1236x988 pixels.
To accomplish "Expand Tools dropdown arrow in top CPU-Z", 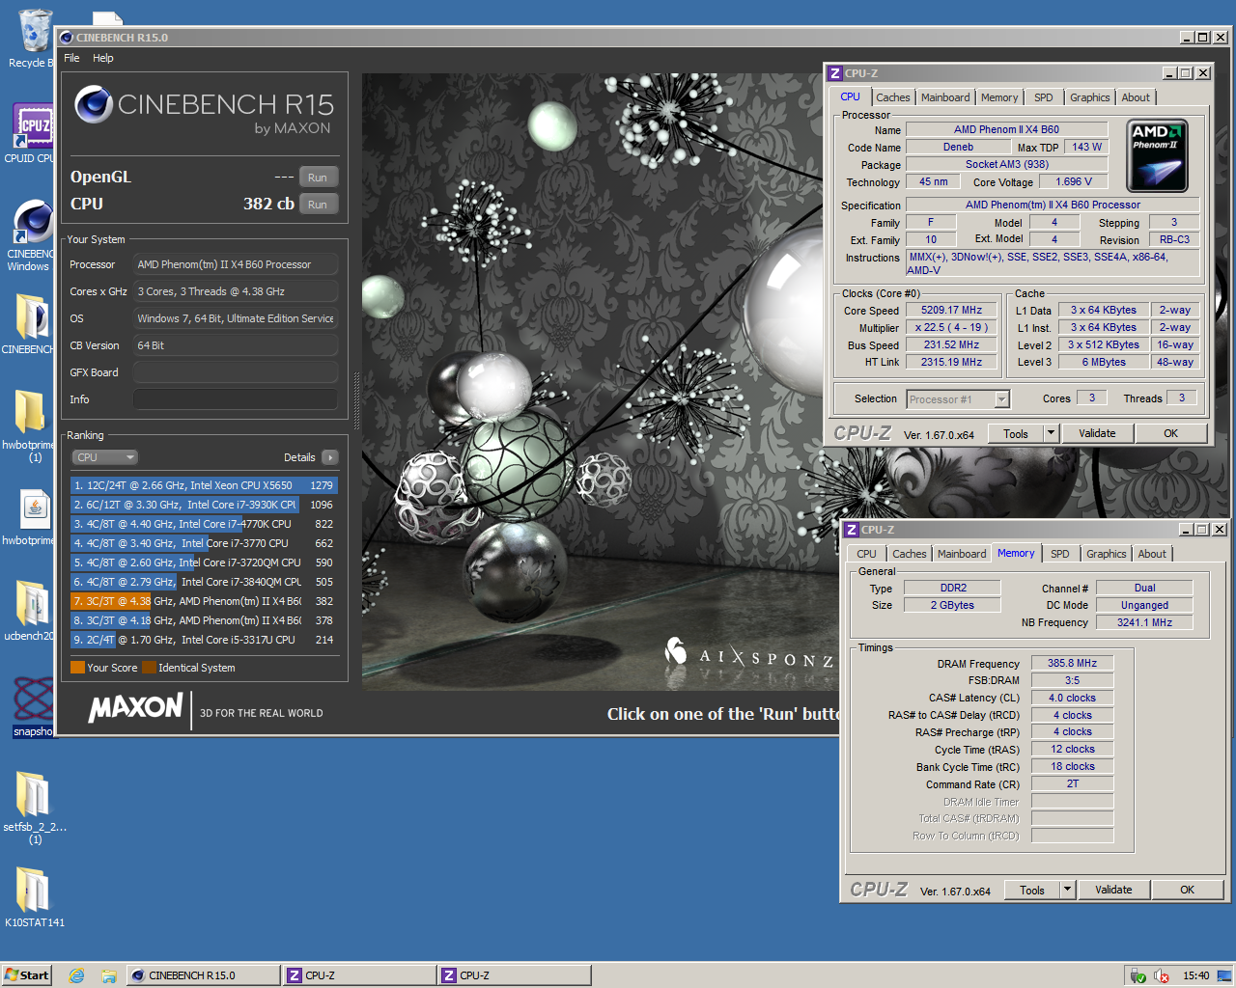I will pos(1051,434).
